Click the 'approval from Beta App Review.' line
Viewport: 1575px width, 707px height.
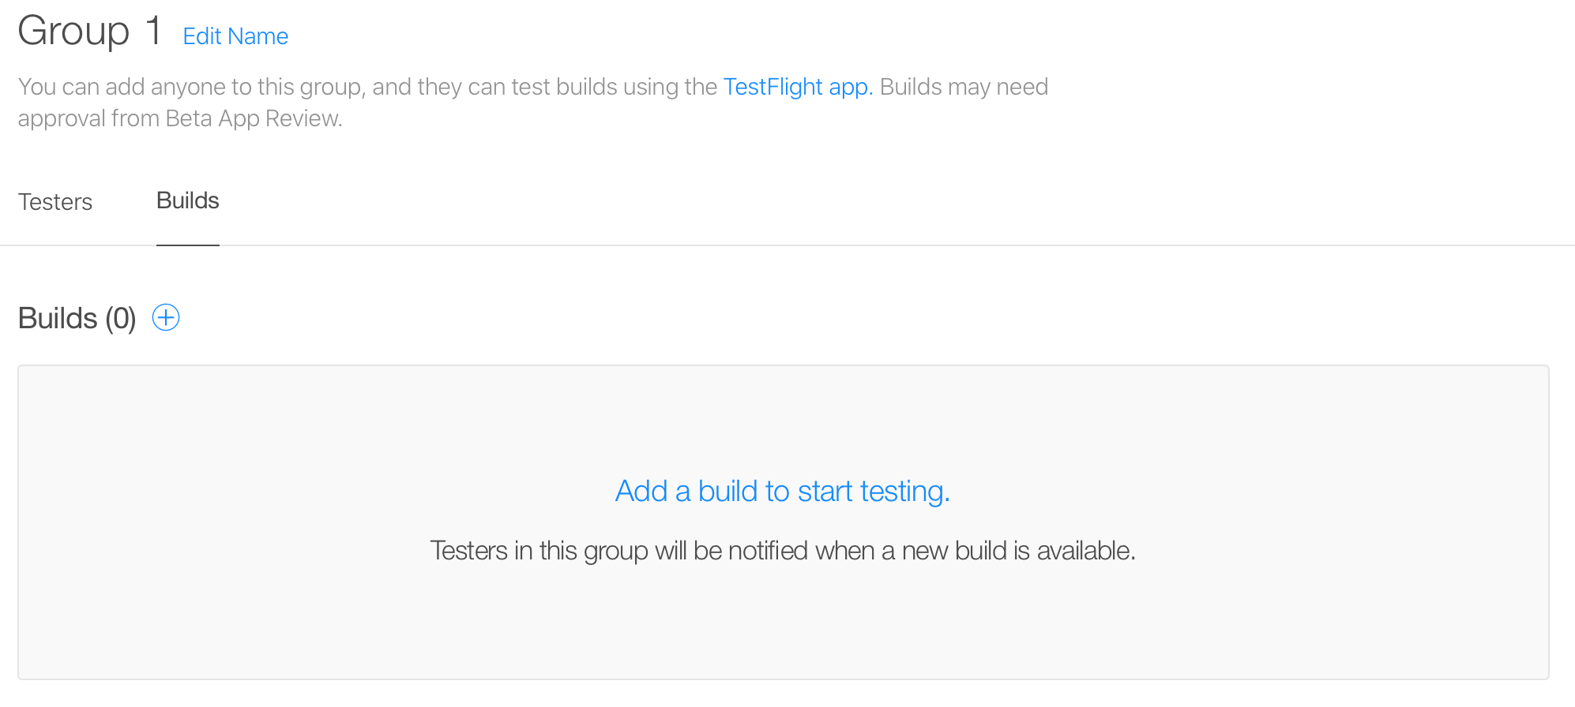180,118
